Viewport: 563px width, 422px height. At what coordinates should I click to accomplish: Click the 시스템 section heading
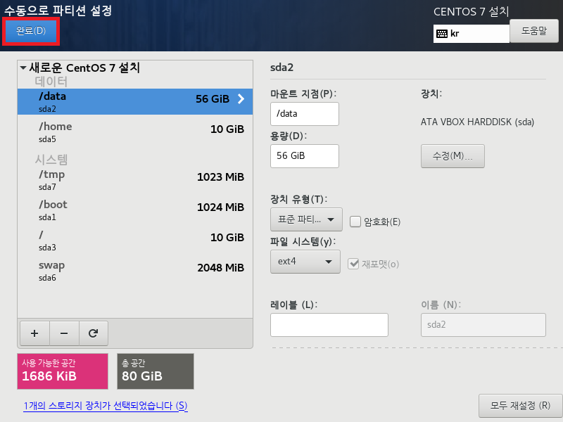tap(51, 160)
